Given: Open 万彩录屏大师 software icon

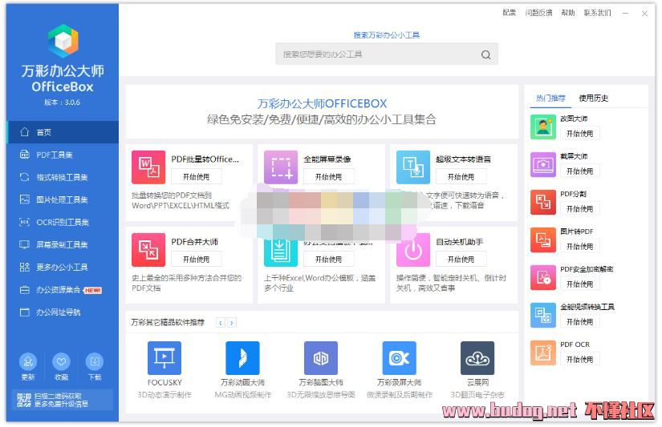Looking at the screenshot, I should pos(400,358).
